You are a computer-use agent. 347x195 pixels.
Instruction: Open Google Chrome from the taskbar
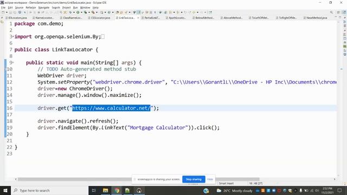117,190
